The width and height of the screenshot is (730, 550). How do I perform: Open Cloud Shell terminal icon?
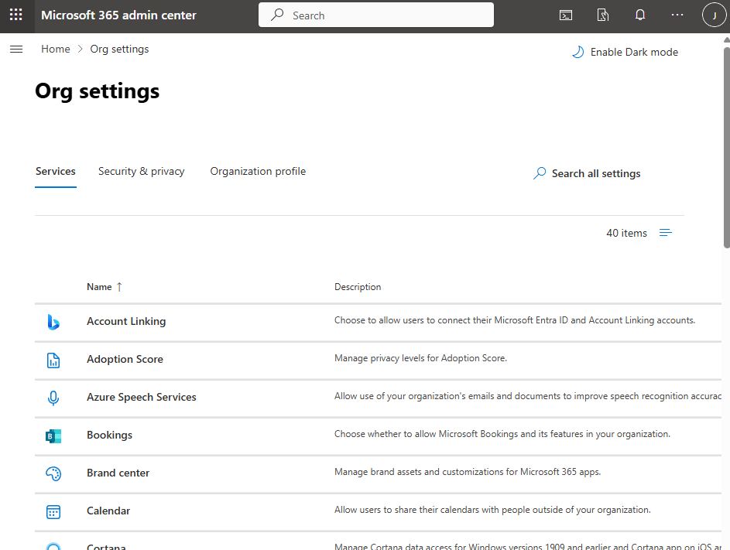pyautogui.click(x=566, y=15)
